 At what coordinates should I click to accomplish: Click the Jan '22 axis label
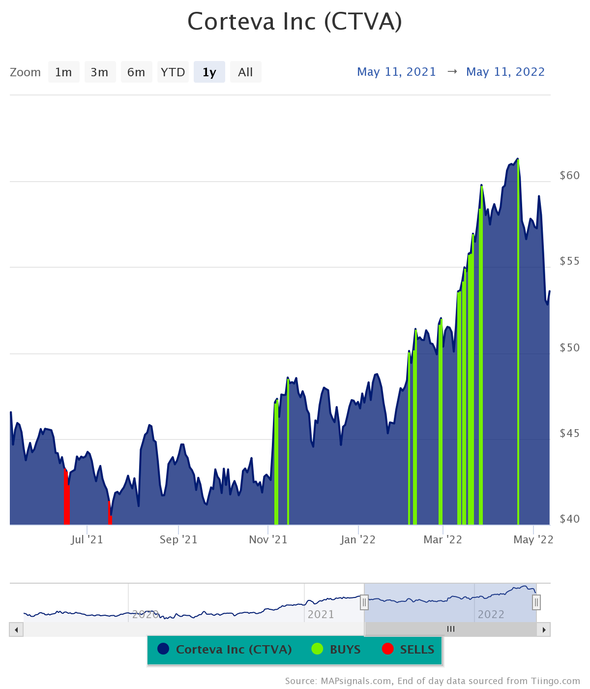(358, 539)
